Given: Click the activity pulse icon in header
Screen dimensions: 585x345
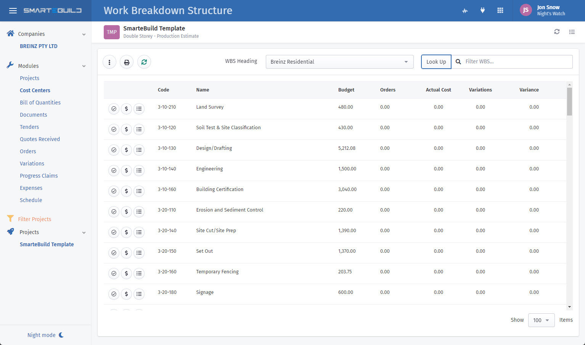Looking at the screenshot, I should pos(465,11).
